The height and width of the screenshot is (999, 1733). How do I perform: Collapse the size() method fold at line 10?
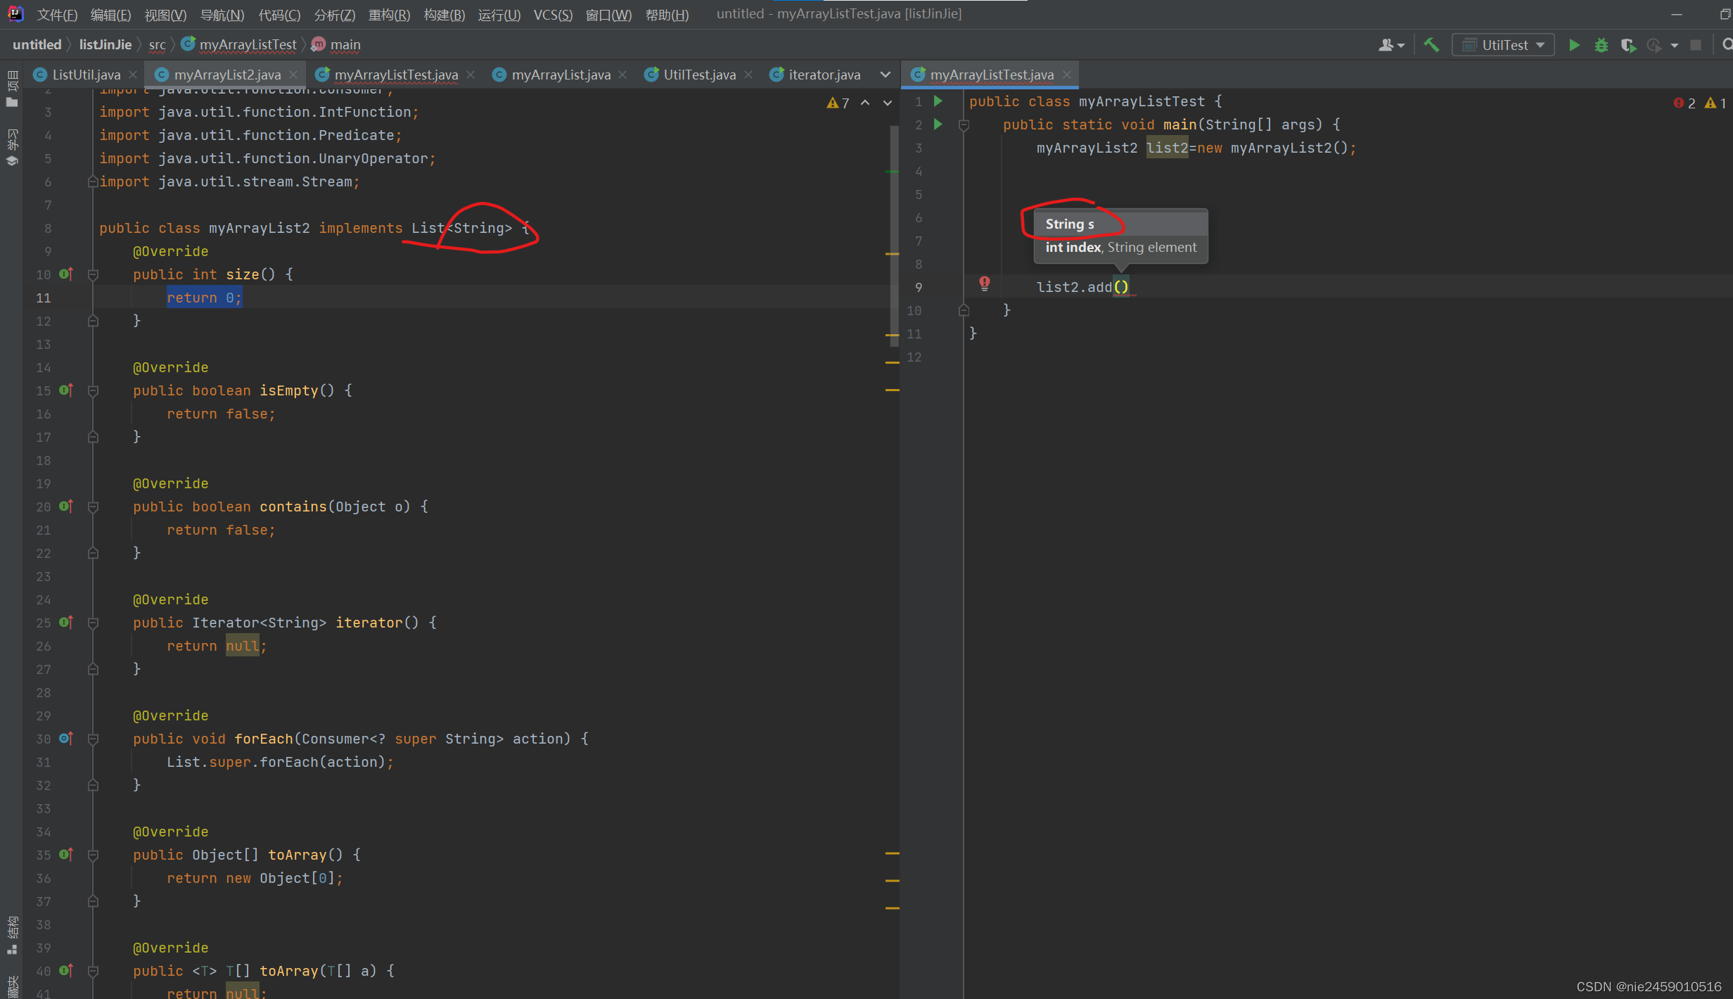pyautogui.click(x=92, y=274)
